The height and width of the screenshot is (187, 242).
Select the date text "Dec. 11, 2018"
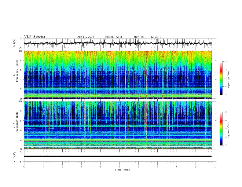click(85, 37)
